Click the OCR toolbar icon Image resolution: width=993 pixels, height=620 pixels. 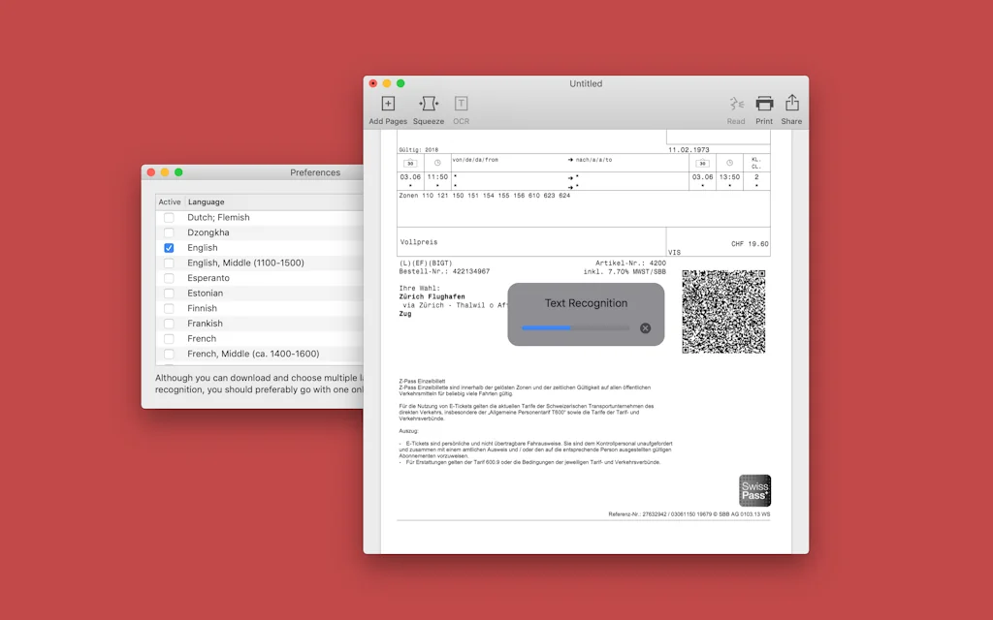(x=462, y=105)
